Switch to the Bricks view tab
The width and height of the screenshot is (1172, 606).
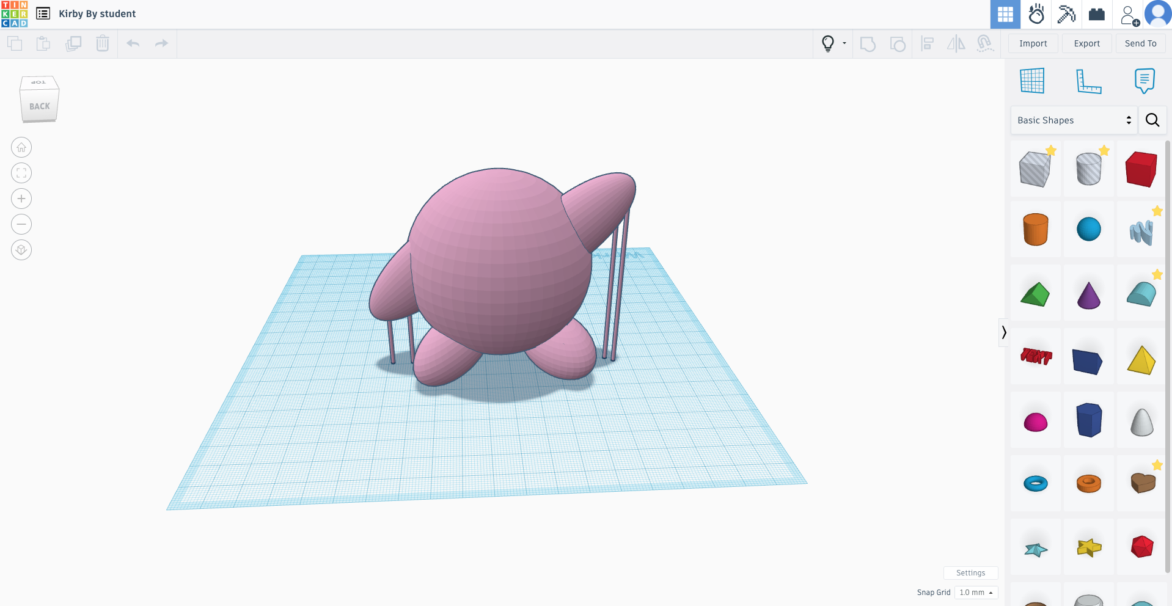coord(1097,14)
